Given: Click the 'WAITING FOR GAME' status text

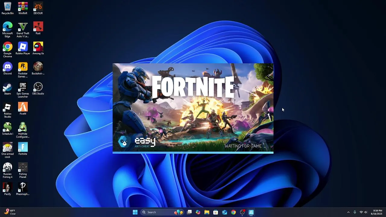Looking at the screenshot, I should (245, 146).
